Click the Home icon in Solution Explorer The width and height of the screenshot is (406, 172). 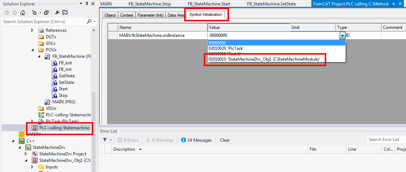click(x=22, y=12)
